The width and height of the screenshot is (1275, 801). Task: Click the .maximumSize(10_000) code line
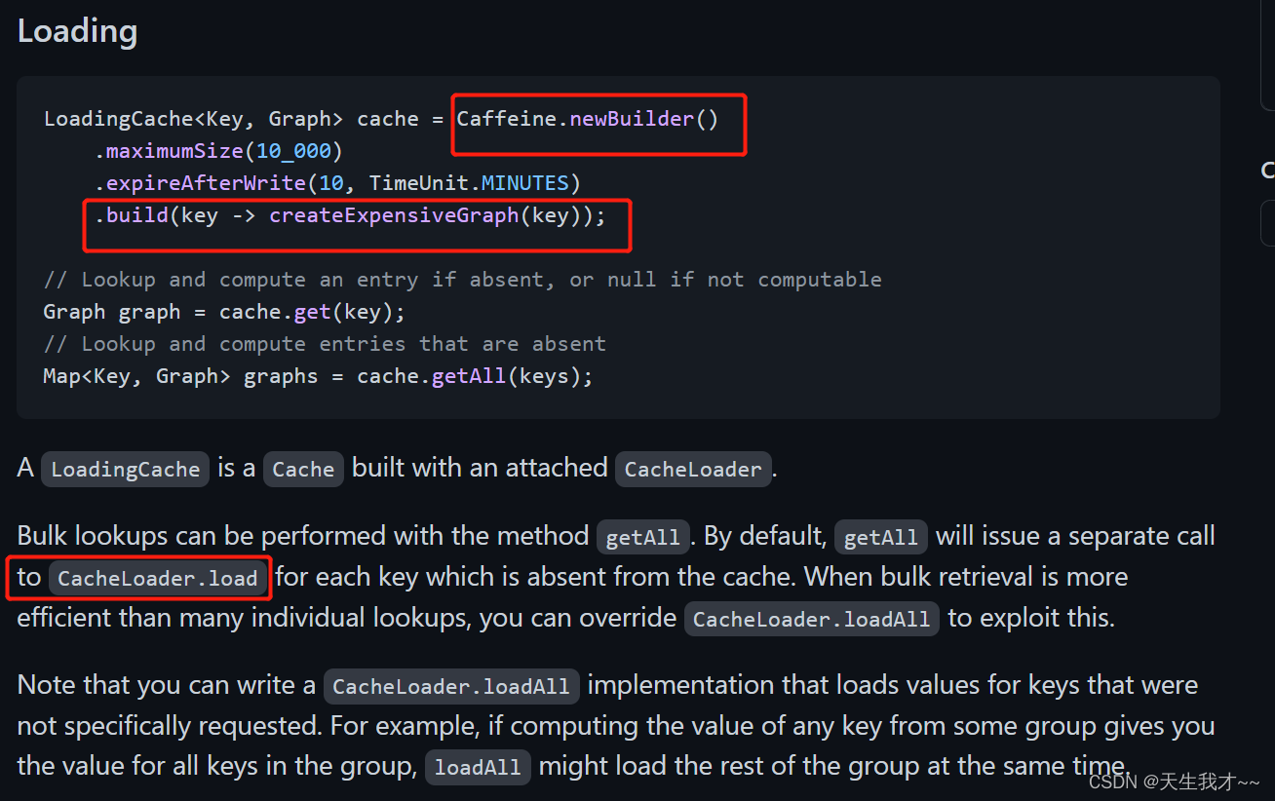pos(218,151)
